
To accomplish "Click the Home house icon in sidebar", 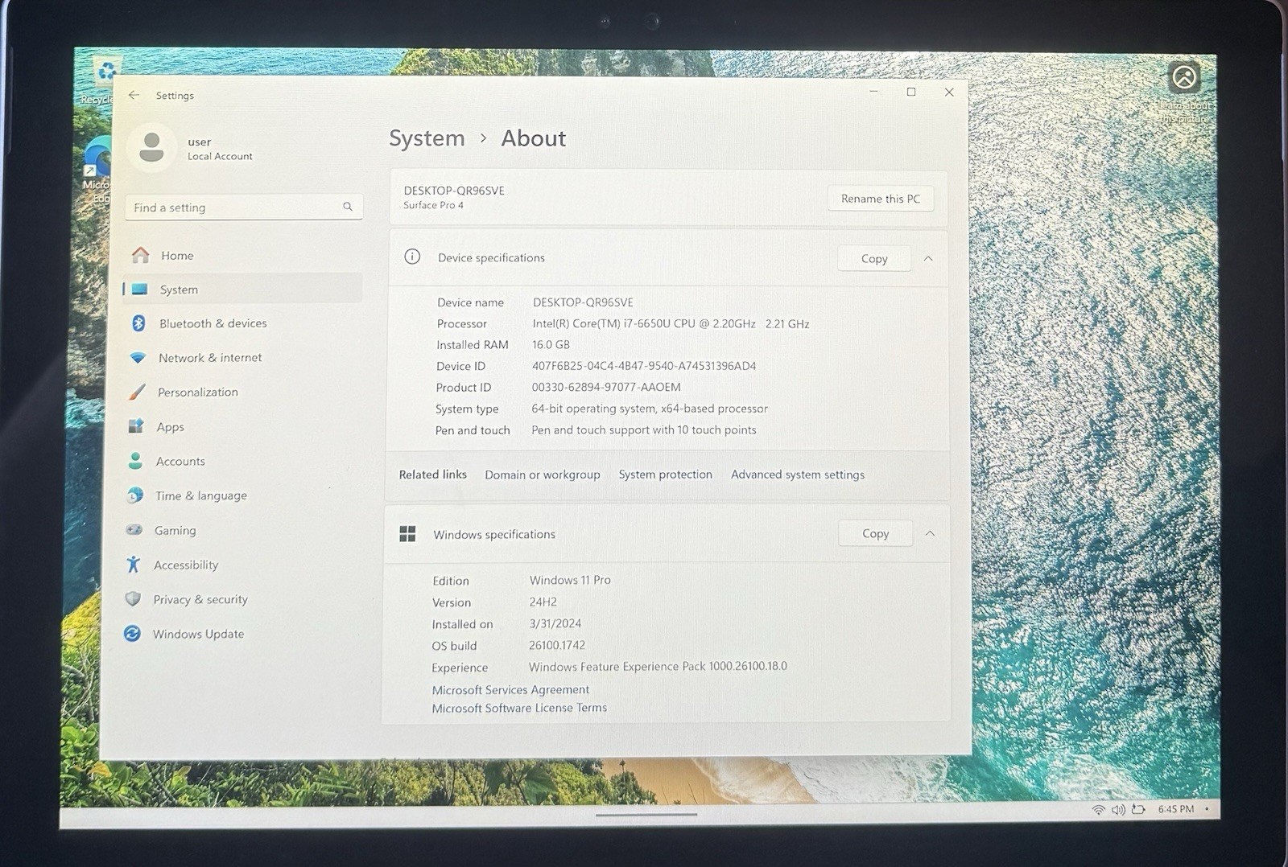I will coord(141,255).
